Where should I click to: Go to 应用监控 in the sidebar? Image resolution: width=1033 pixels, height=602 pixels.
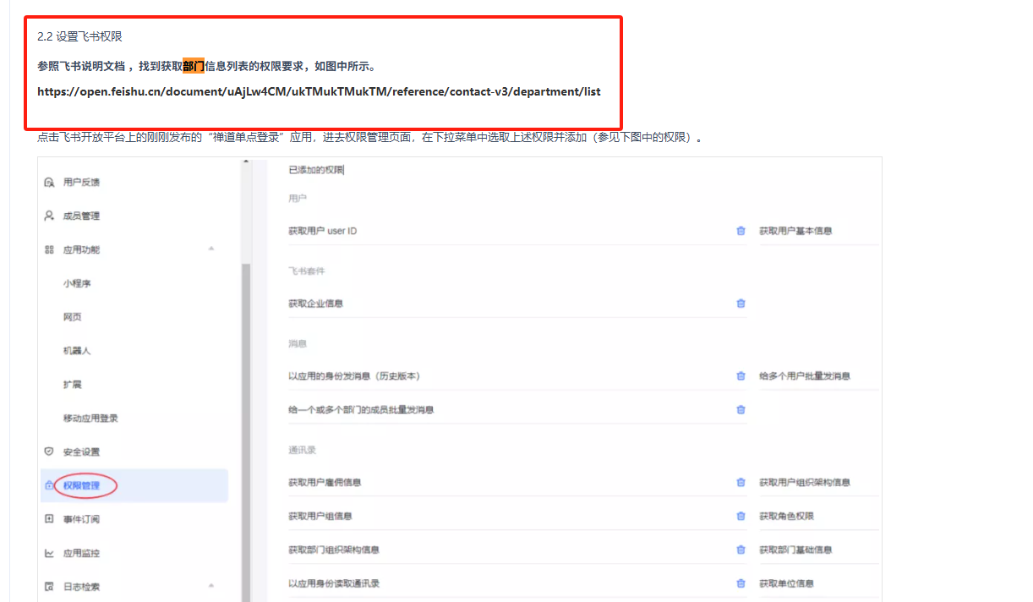[81, 553]
